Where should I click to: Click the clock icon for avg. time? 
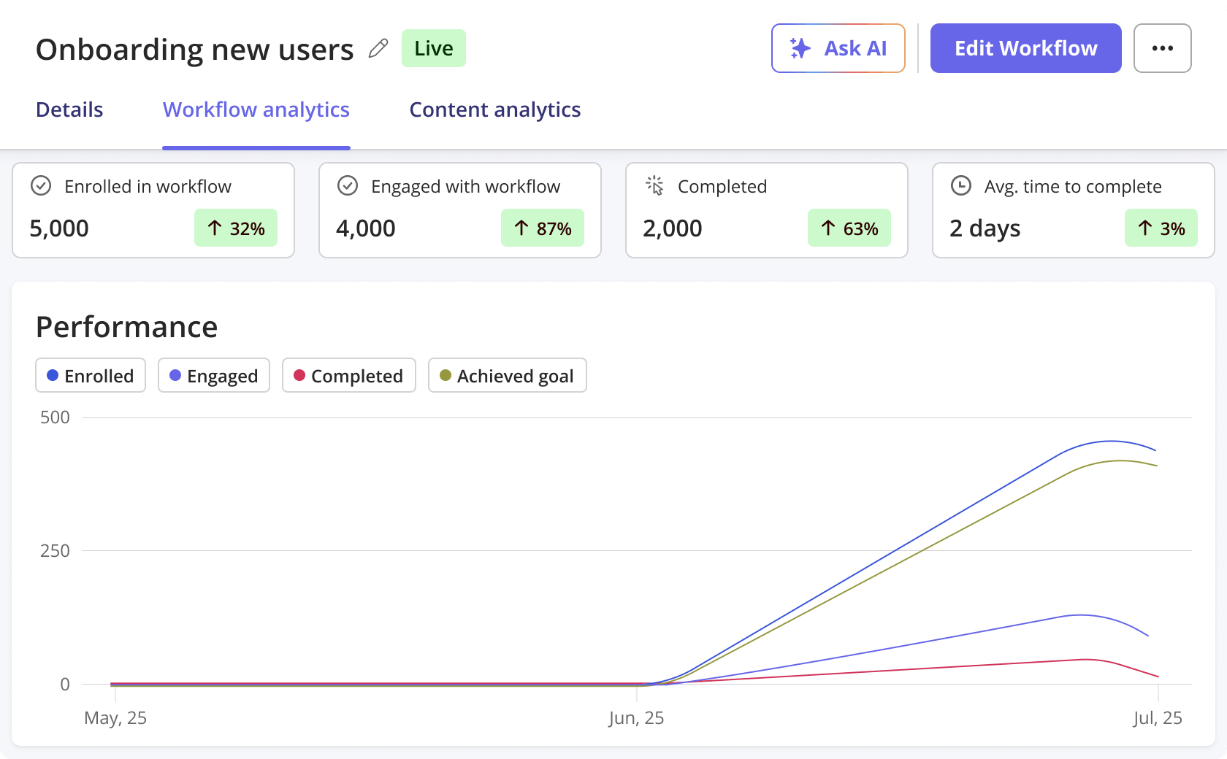click(961, 186)
